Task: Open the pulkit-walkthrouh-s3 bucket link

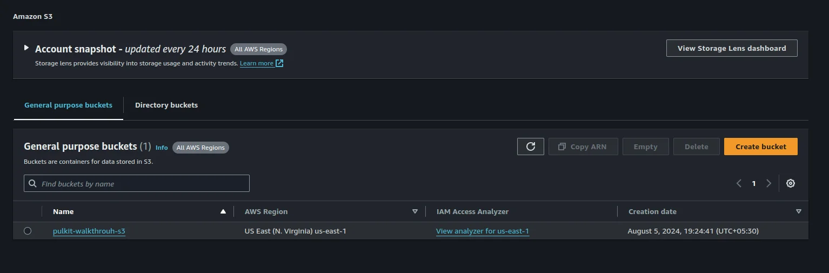Action: pyautogui.click(x=89, y=231)
